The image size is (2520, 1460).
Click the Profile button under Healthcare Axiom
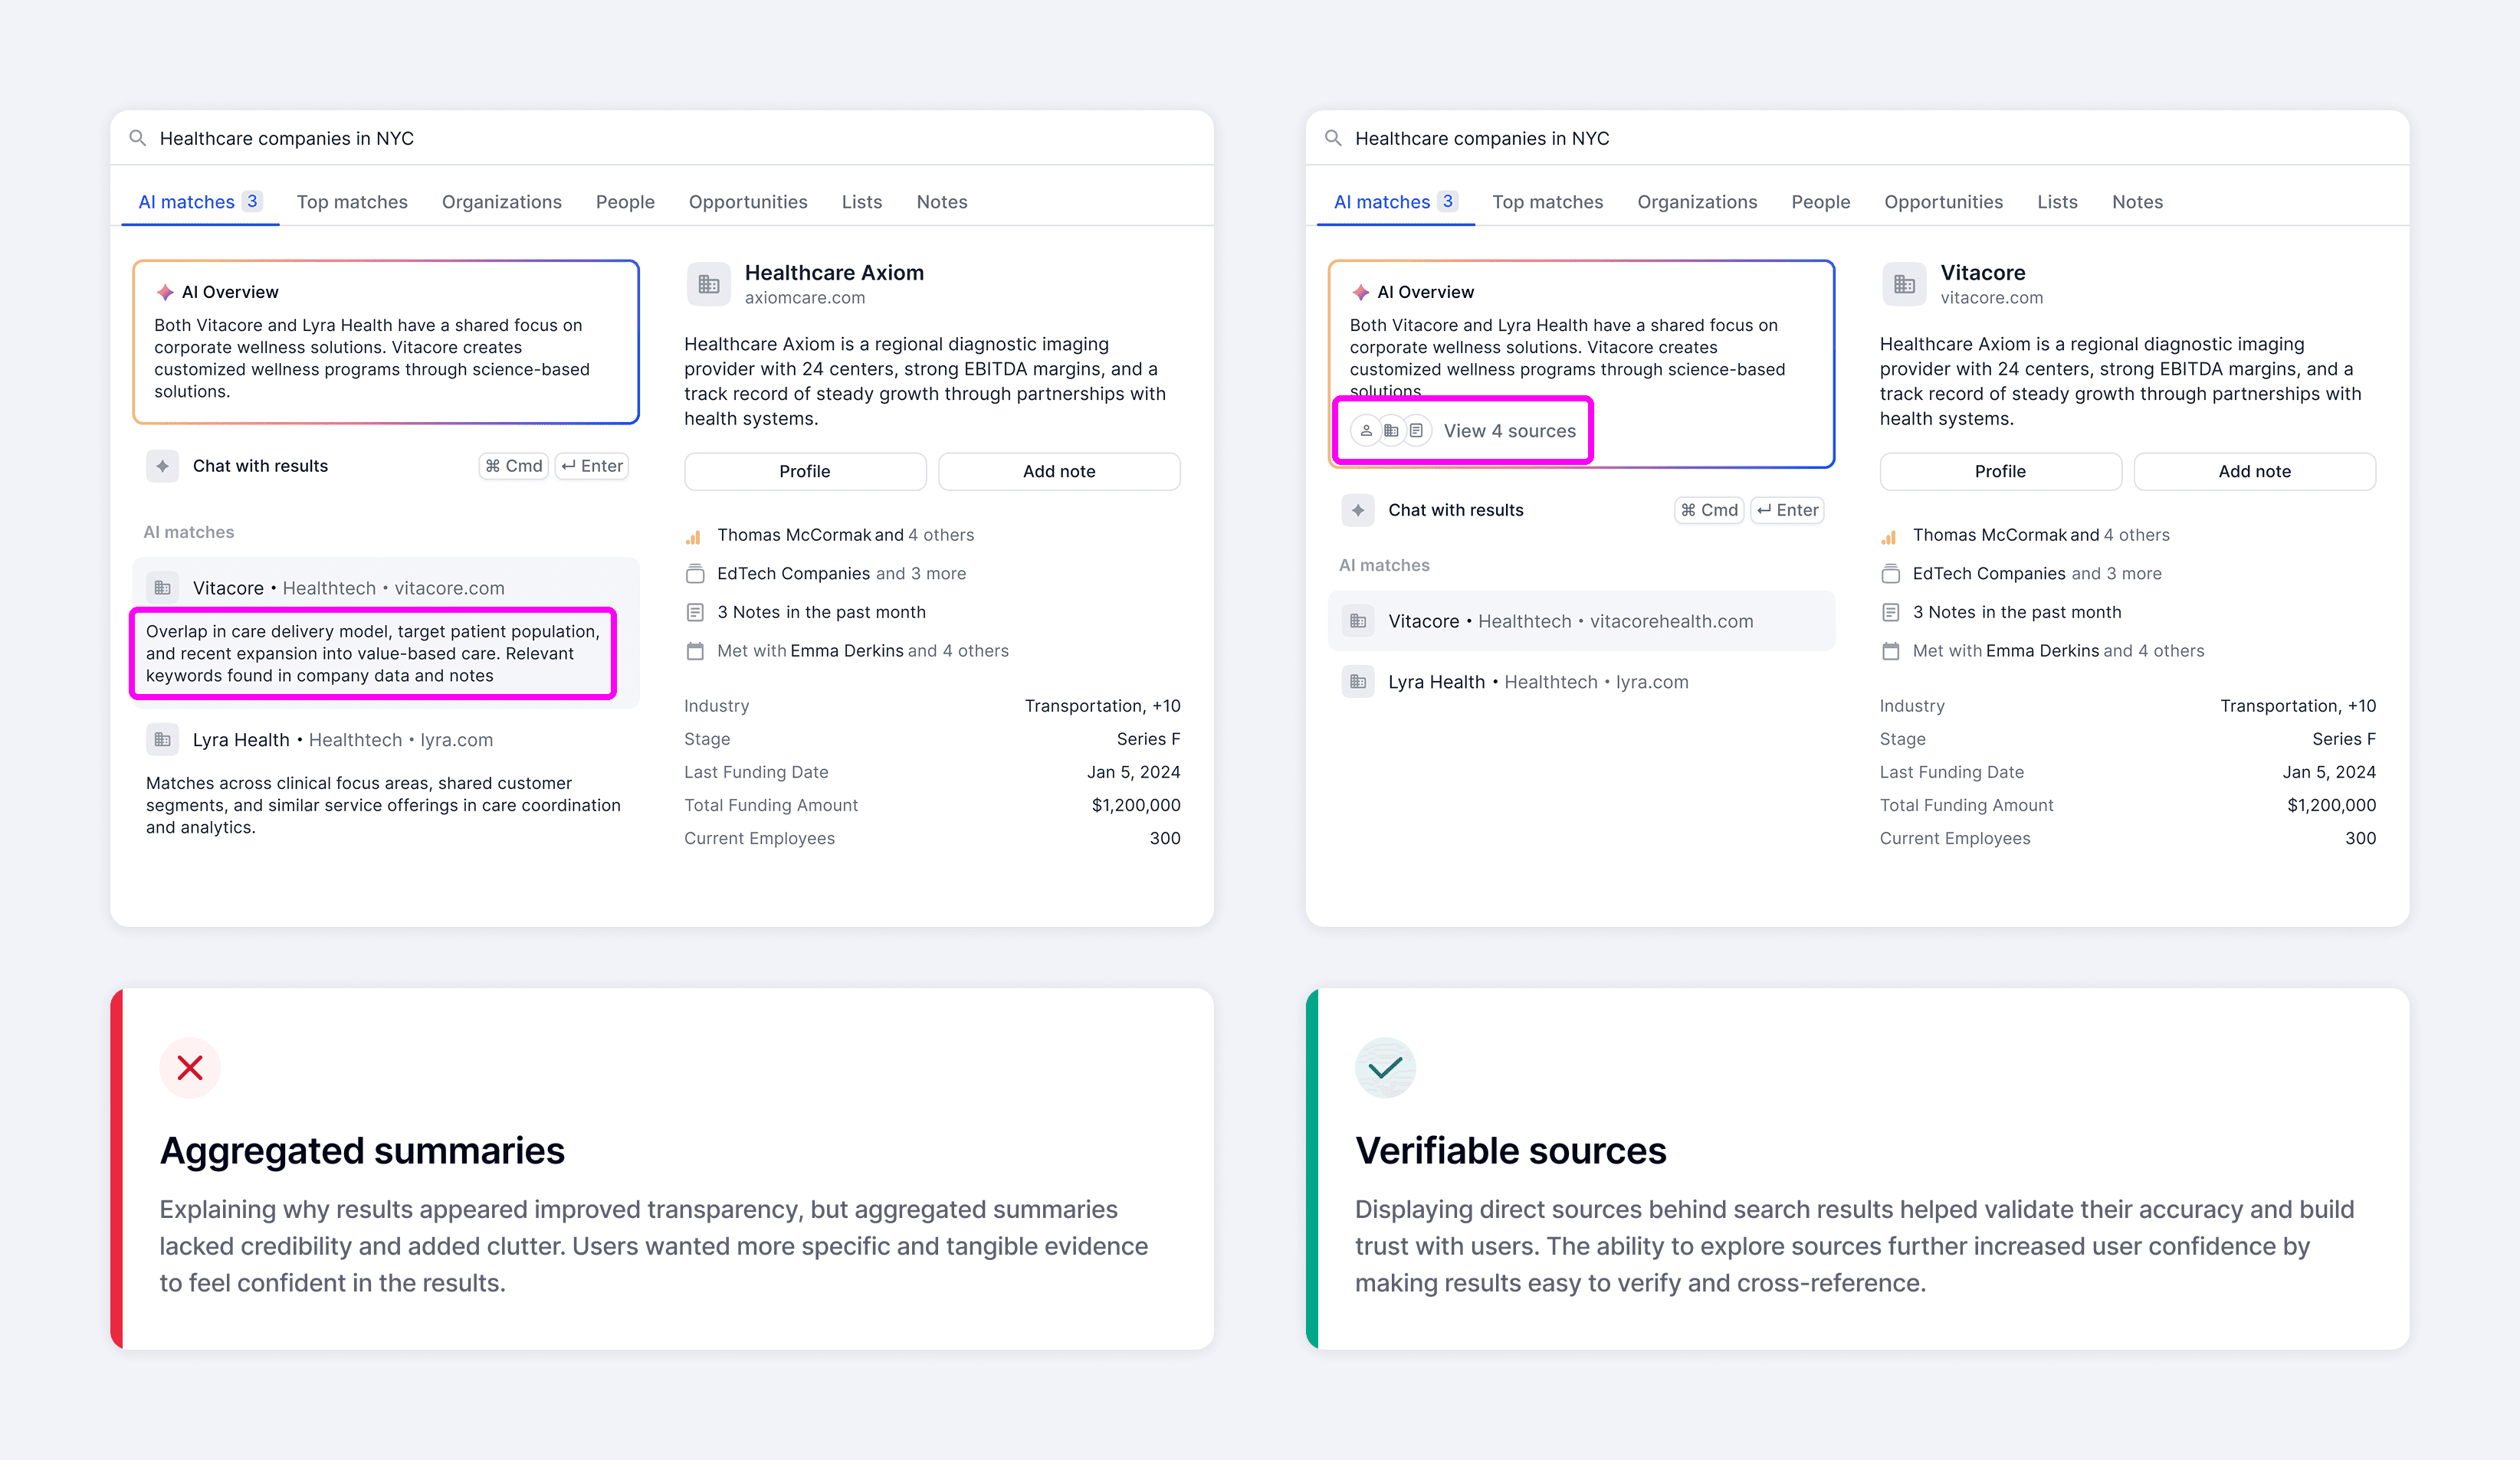point(805,472)
